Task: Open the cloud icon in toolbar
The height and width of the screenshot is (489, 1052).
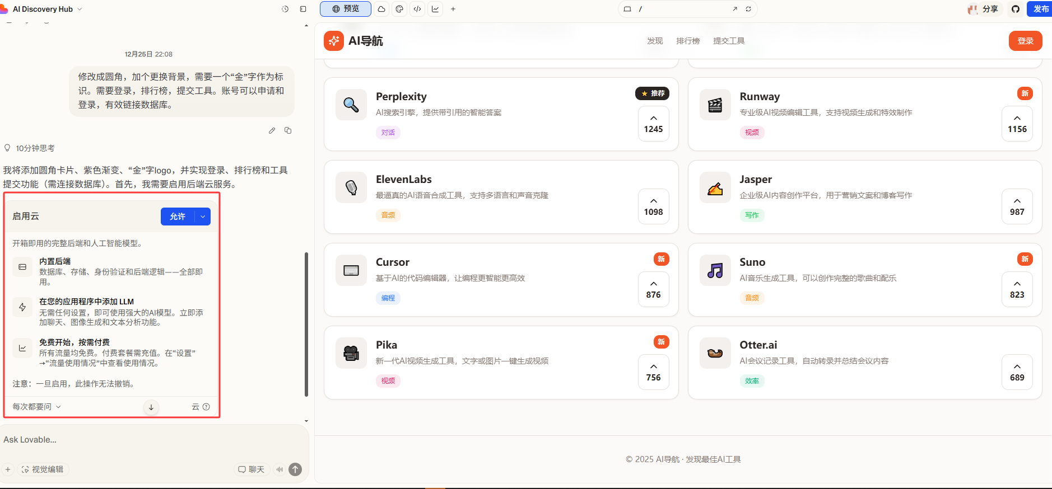Action: [x=381, y=9]
